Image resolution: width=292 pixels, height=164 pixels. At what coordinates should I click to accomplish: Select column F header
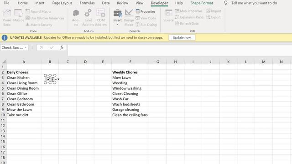coord(130,62)
